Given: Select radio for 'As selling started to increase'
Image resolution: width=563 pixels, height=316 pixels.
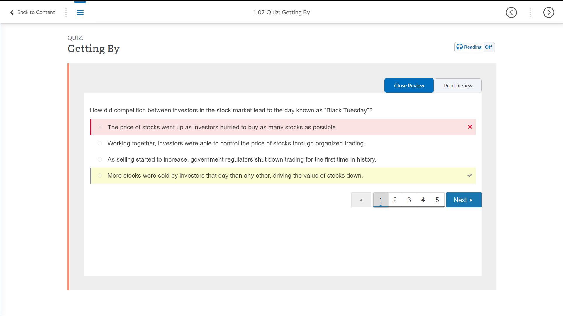Looking at the screenshot, I should coord(100,159).
